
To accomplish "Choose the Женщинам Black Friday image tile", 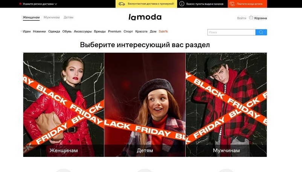I will click(x=64, y=105).
